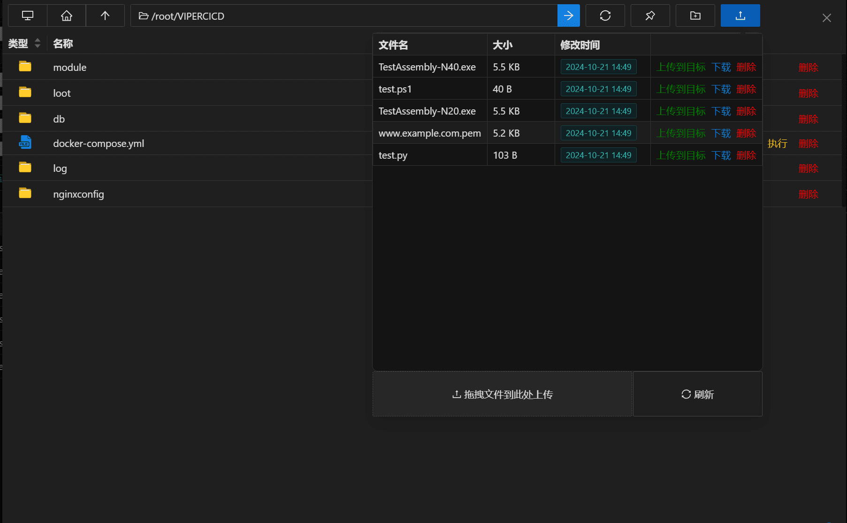Open the blue upload button

(x=740, y=15)
